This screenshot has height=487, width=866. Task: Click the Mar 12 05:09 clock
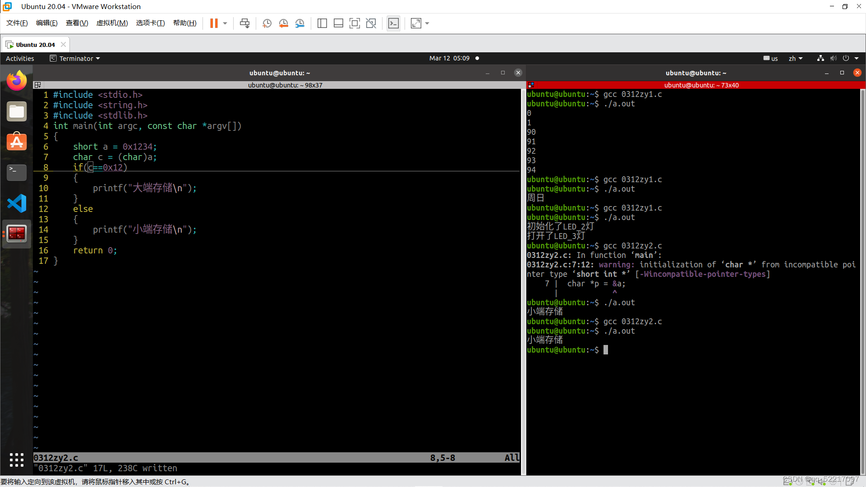(449, 58)
